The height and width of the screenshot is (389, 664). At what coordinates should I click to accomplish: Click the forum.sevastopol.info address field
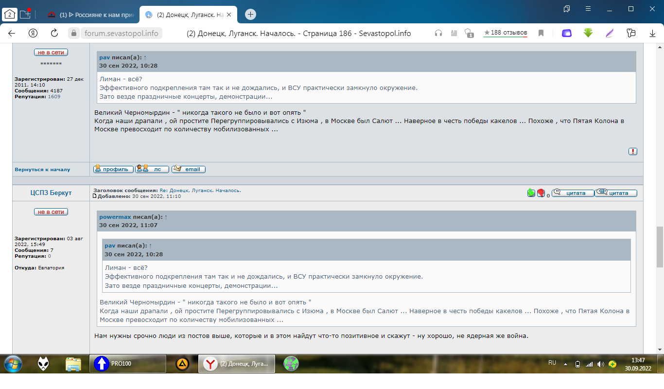coord(121,33)
